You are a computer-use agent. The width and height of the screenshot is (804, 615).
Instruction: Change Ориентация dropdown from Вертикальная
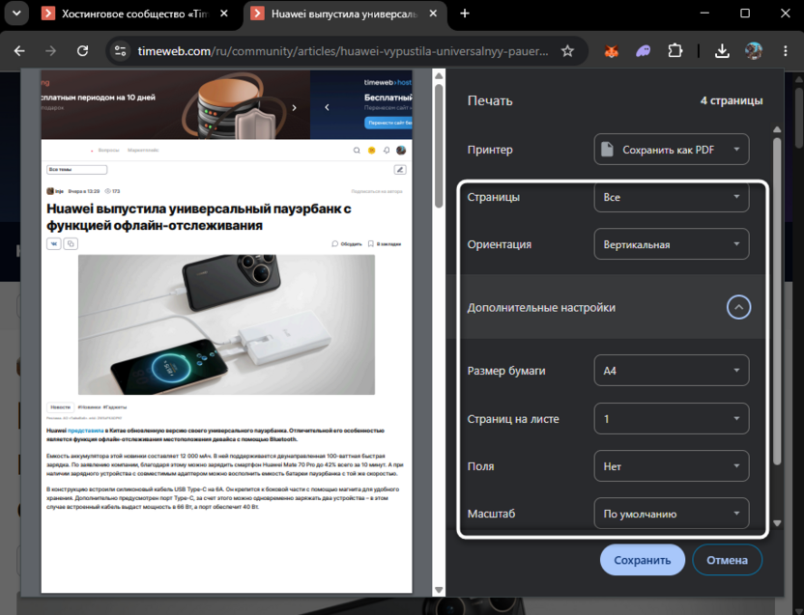[x=672, y=244]
